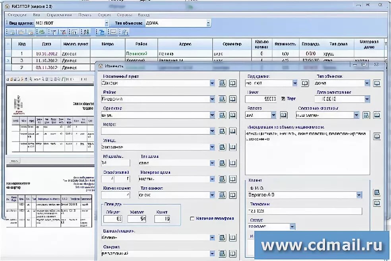The width and height of the screenshot is (391, 261).
Task: Click the edit icon next to Ориентир field
Action: (x=222, y=115)
